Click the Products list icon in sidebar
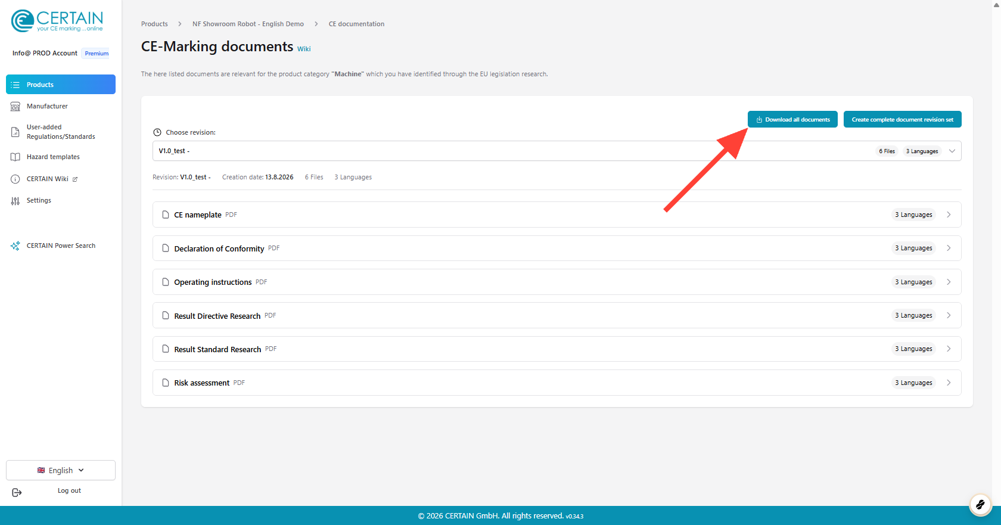The width and height of the screenshot is (1001, 525). [x=15, y=85]
